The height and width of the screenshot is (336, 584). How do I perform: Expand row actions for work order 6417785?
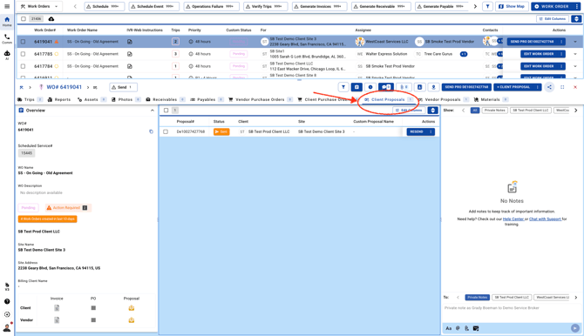575,54
